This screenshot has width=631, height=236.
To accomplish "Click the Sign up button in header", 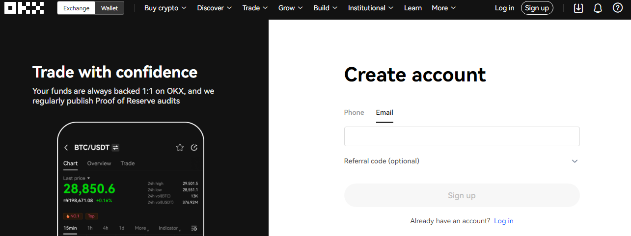I will point(537,8).
